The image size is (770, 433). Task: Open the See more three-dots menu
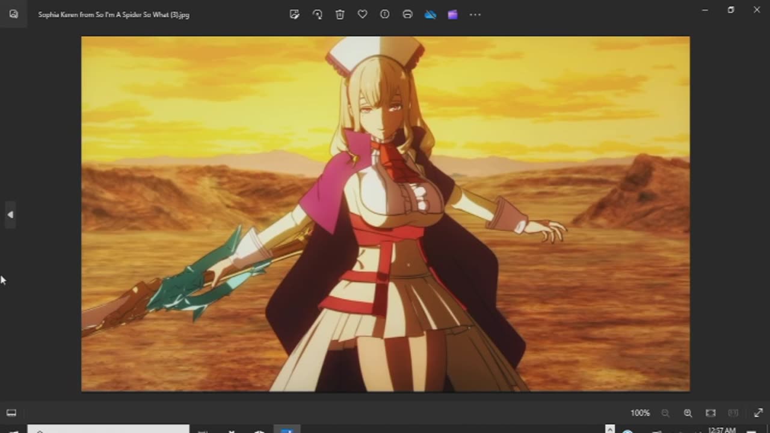[x=475, y=14]
